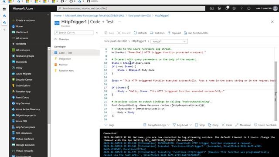Viewport: 279px width, 157px height.
Task: Open App Service plans icon
Action: (14, 127)
